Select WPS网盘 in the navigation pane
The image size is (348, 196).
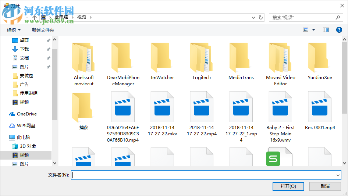[26, 126]
